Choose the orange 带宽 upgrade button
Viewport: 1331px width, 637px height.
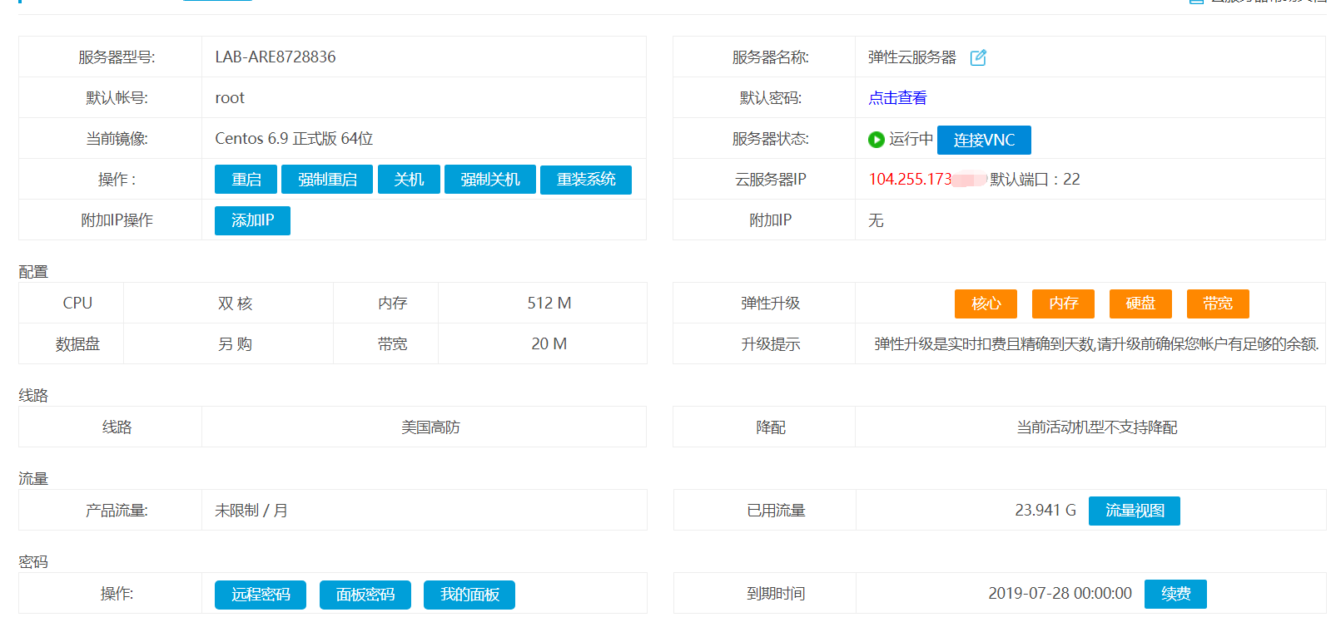tap(1217, 304)
